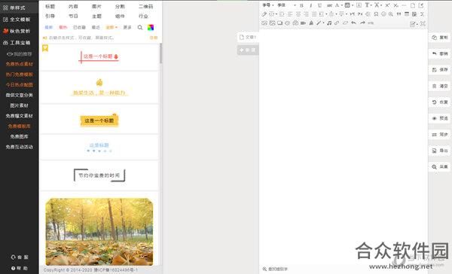
Task: Click the new blank document icon
Action: pos(413,5)
